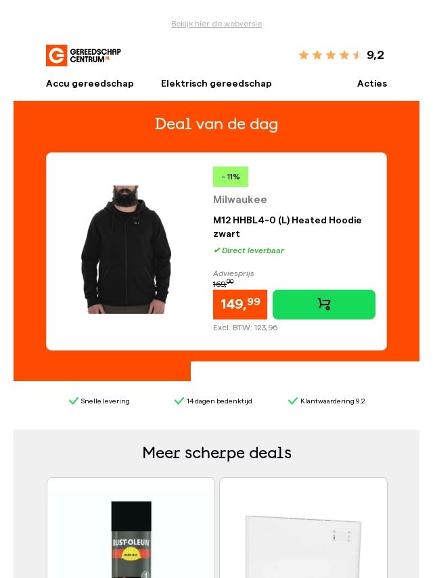Open the M12 HHBL4-0 Heated Hoodie title
This screenshot has height=578, width=433.
[288, 227]
